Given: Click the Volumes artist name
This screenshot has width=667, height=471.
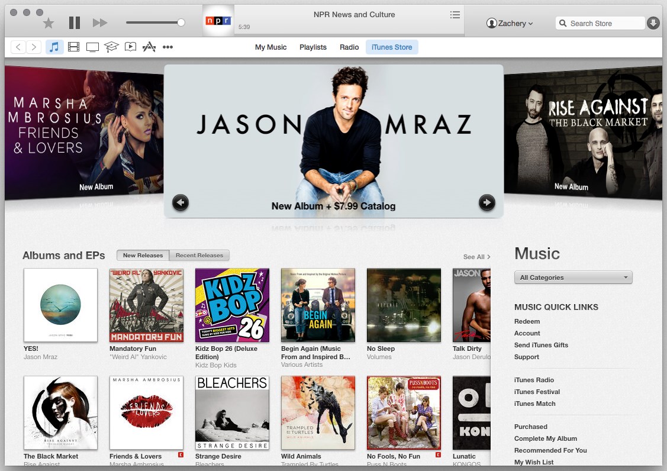Looking at the screenshot, I should click(379, 357).
